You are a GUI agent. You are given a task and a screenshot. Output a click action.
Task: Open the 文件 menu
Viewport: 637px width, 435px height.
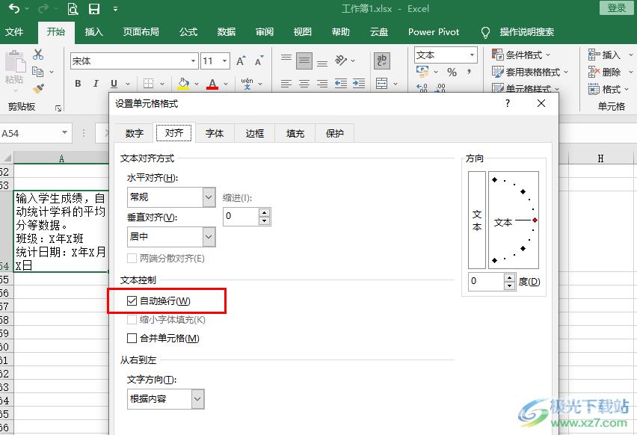tap(14, 31)
